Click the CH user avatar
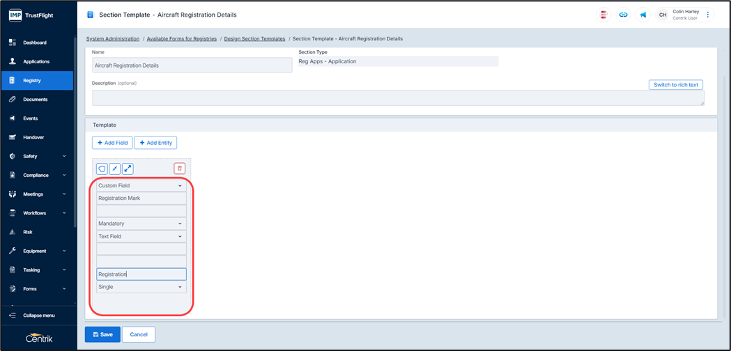 pyautogui.click(x=663, y=15)
